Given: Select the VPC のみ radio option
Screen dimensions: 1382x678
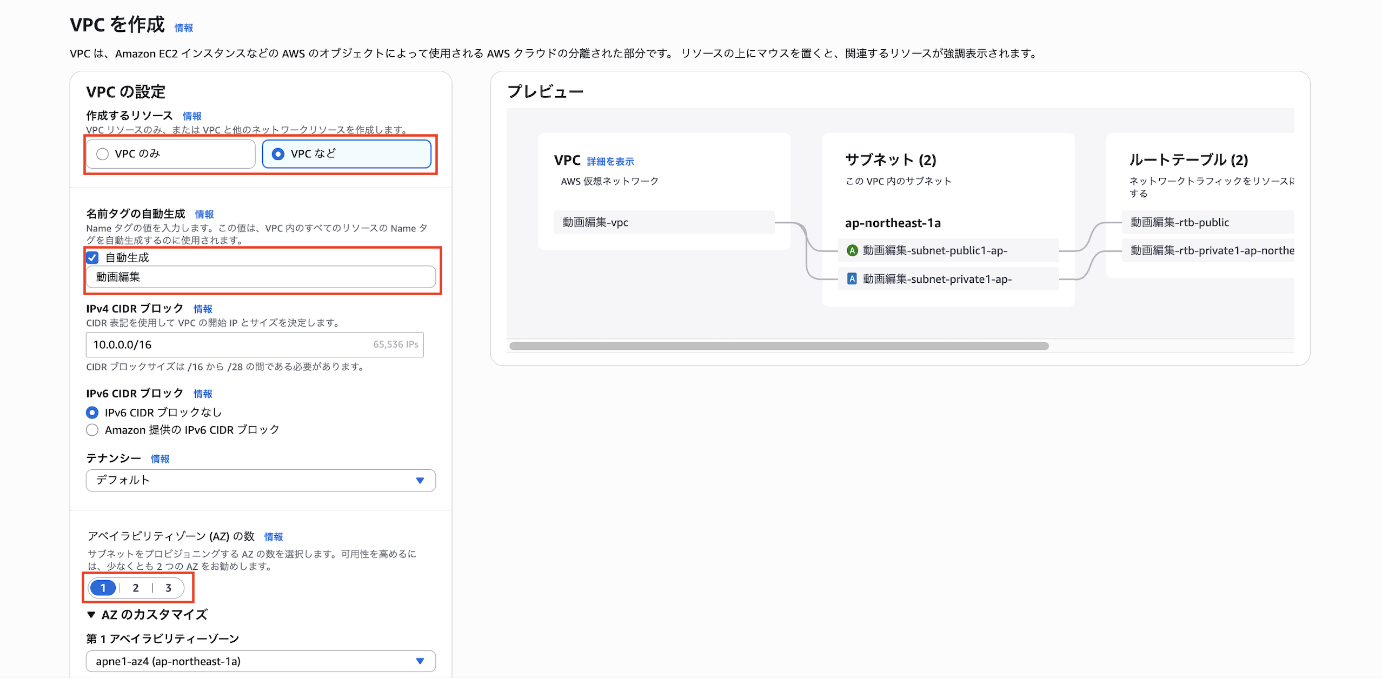Looking at the screenshot, I should point(103,154).
